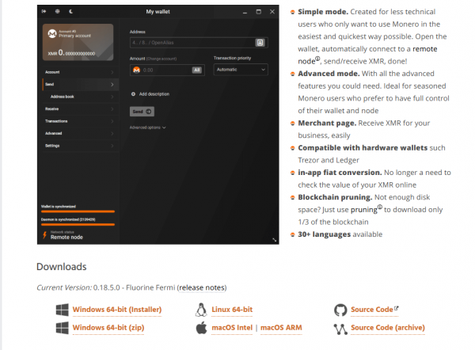
Task: Click the Monero logo on Primary account card
Action: click(52, 33)
